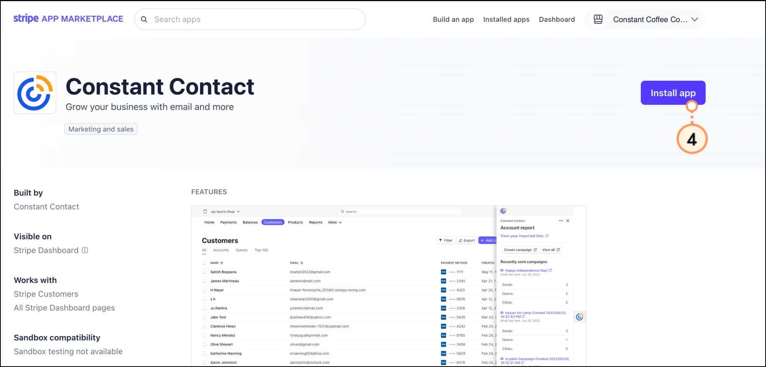Image resolution: width=766 pixels, height=367 pixels.
Task: Select the Guests subtab
Action: tap(242, 250)
